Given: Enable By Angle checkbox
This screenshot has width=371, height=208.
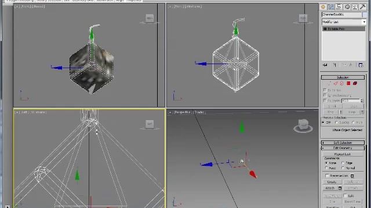Looking at the screenshot, I should click(325, 101).
